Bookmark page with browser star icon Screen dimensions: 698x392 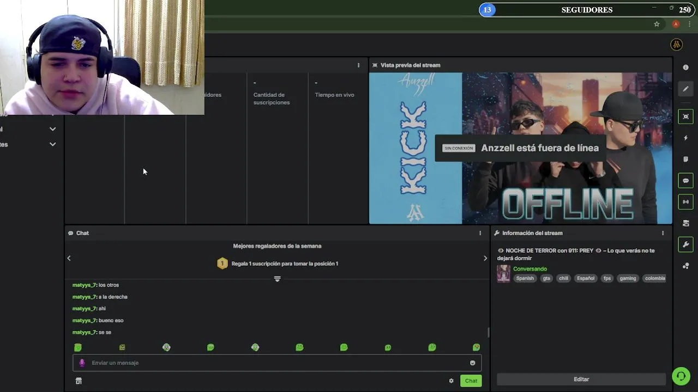[657, 24]
